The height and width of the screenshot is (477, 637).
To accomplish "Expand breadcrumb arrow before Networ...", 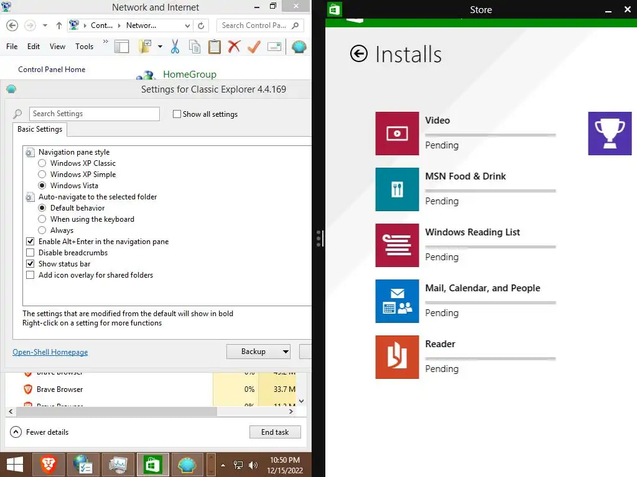I will pos(119,25).
